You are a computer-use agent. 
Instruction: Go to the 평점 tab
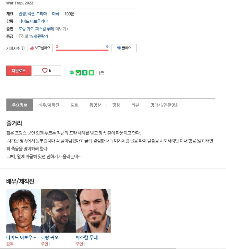[116, 105]
